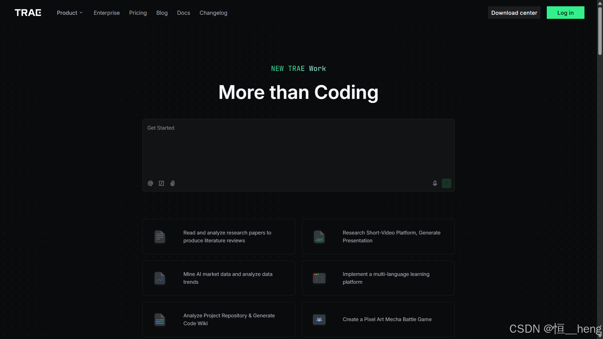Select the literature reviews suggestion card
The width and height of the screenshot is (603, 339).
219,237
